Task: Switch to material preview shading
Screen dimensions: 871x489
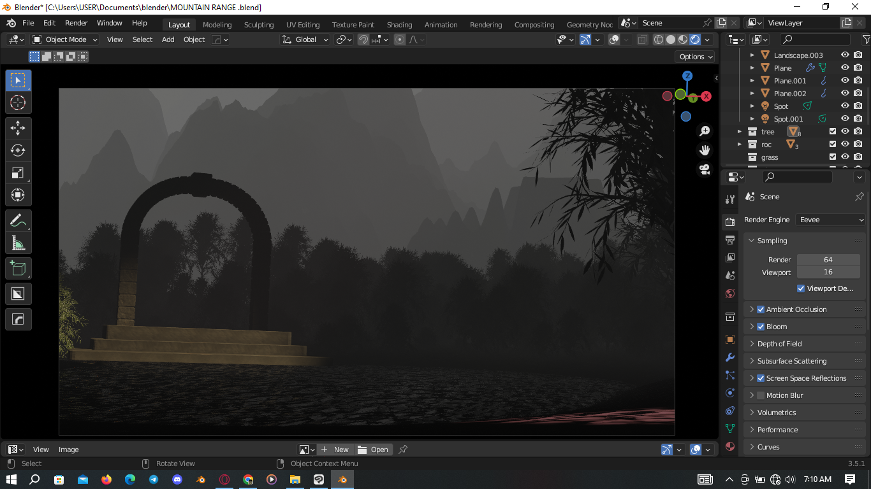Action: tap(683, 39)
